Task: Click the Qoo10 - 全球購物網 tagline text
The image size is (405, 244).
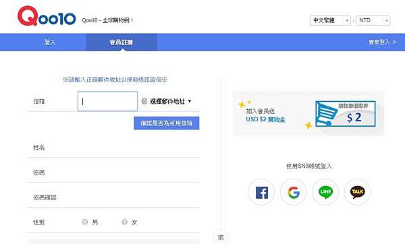Action: click(107, 20)
